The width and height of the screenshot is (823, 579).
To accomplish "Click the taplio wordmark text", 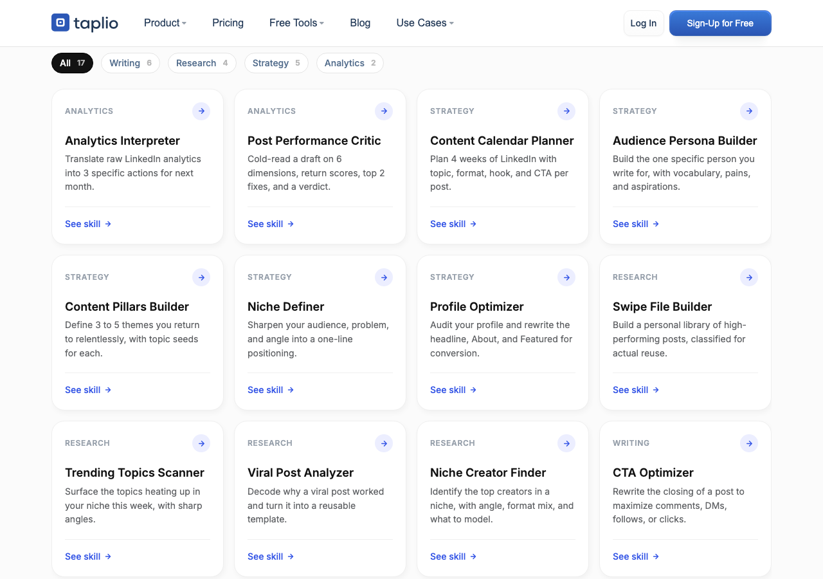I will (96, 24).
